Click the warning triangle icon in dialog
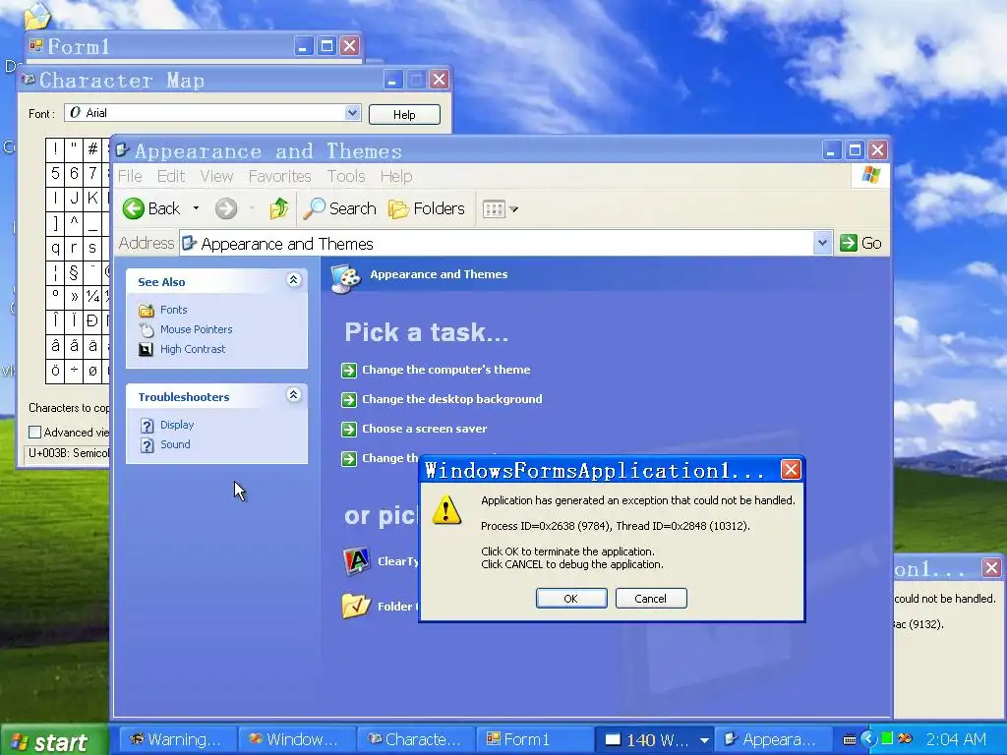The height and width of the screenshot is (755, 1007). [x=446, y=510]
